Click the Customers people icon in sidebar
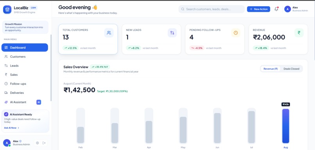The width and height of the screenshot is (315, 150). (x=6, y=56)
